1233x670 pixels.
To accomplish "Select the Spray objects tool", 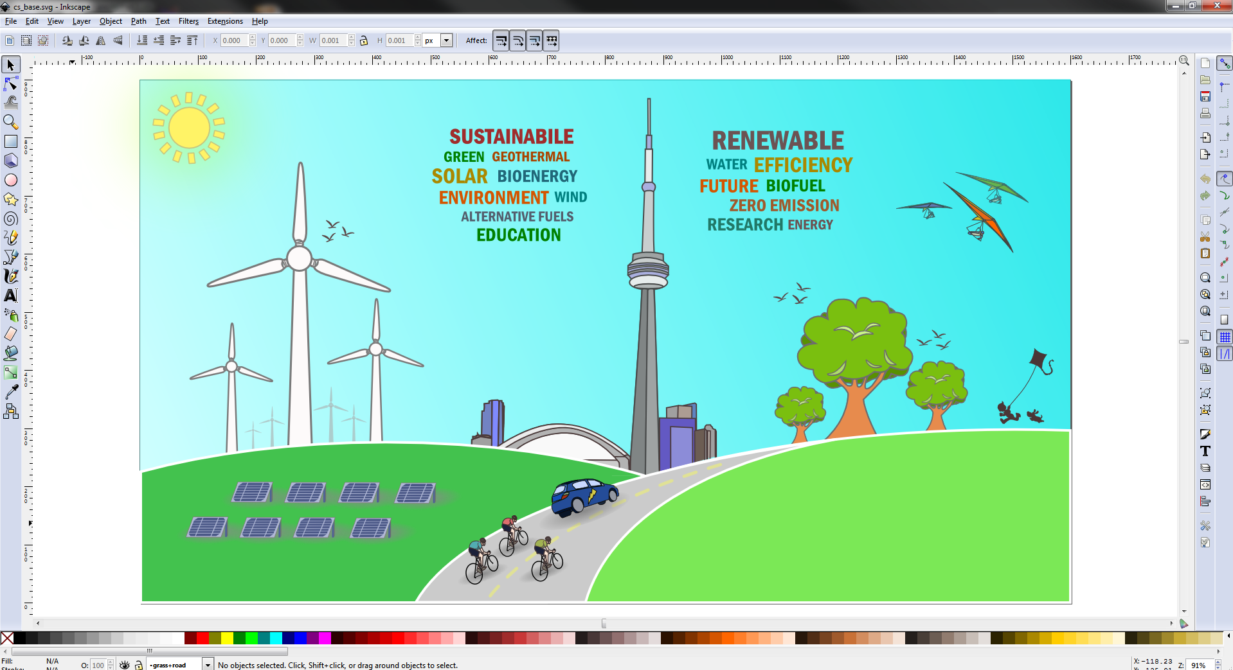I will coord(11,315).
